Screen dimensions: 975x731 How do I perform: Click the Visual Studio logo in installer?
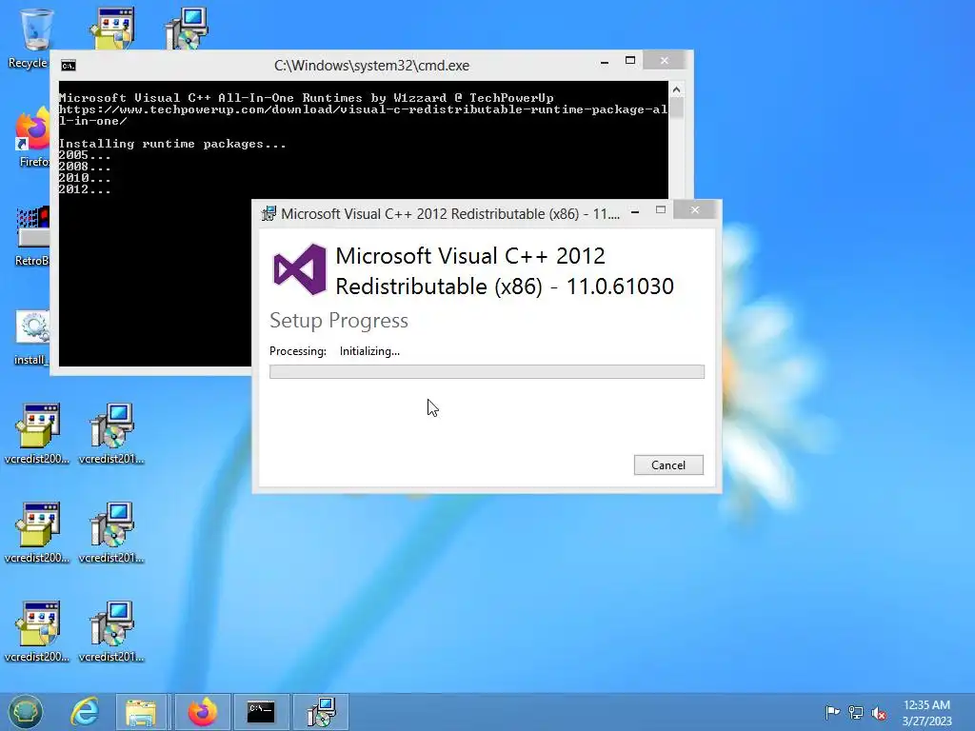coord(300,269)
